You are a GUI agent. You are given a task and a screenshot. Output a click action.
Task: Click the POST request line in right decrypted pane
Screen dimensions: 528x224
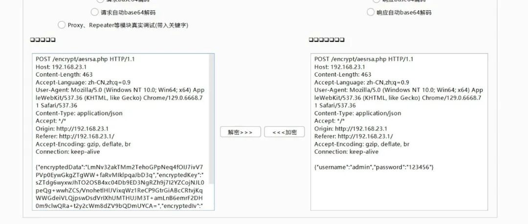pyautogui.click(x=364, y=59)
